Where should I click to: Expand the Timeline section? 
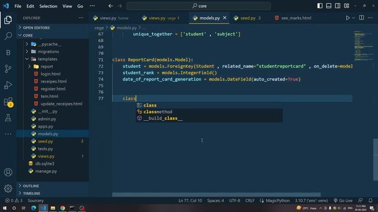pos(53,193)
